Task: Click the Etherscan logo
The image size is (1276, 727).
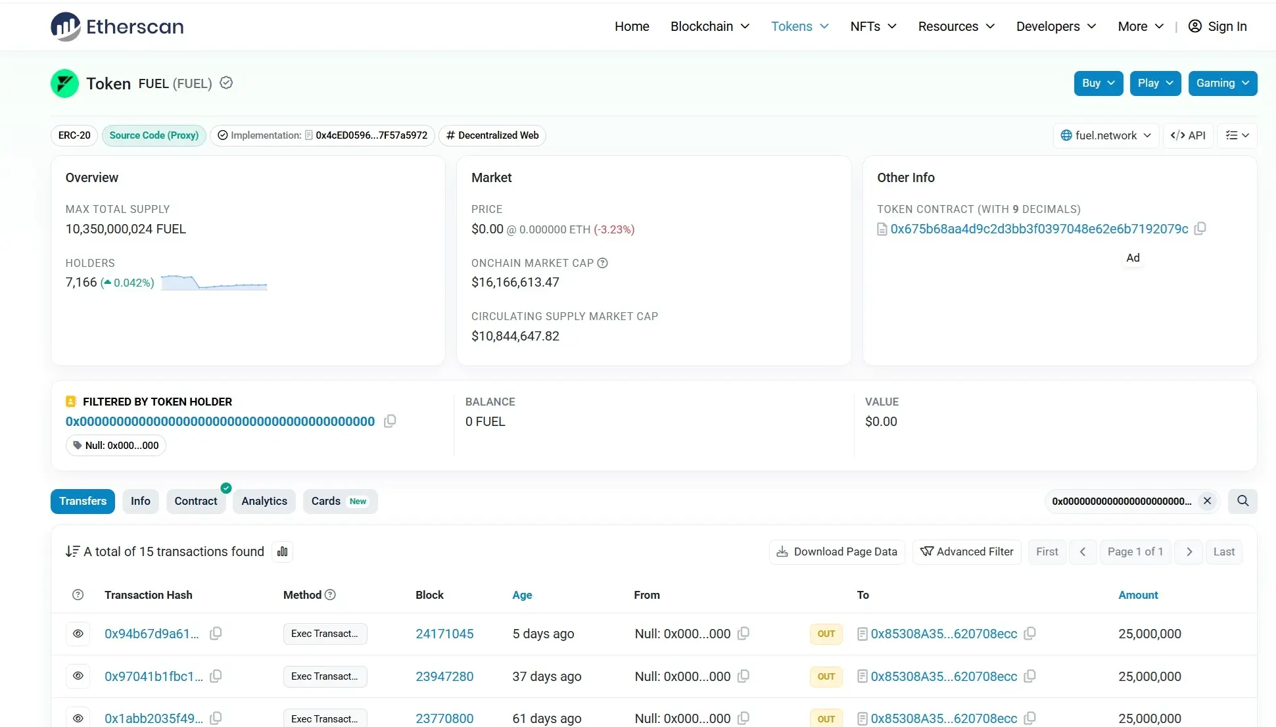Action: [117, 26]
